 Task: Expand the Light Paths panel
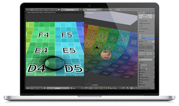click(x=144, y=20)
